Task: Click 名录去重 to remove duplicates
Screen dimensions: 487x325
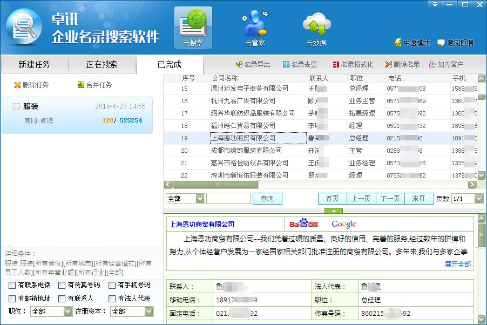Action: pyautogui.click(x=286, y=65)
